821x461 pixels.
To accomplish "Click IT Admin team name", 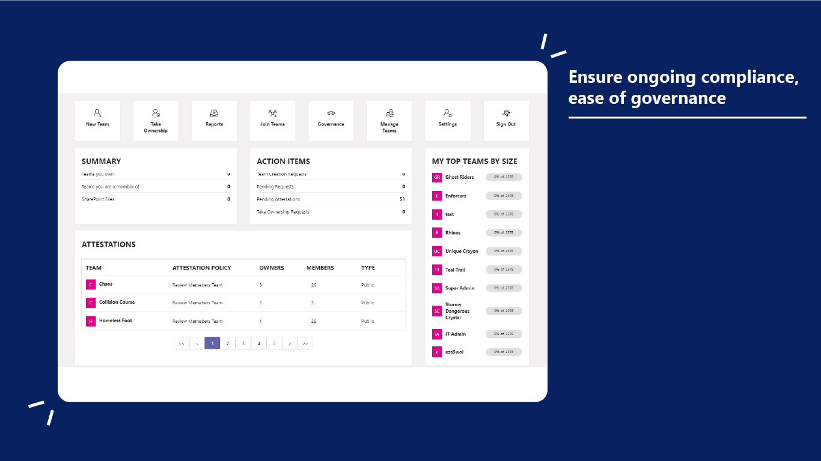I will (x=456, y=334).
